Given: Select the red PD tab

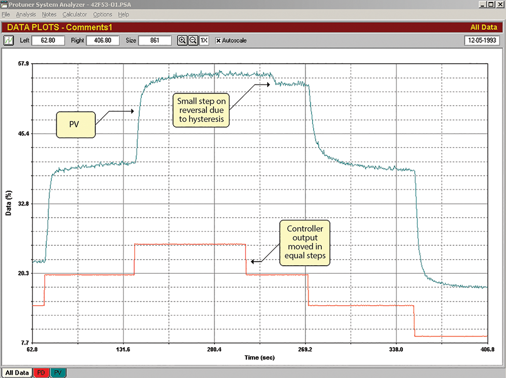Looking at the screenshot, I should tap(41, 373).
